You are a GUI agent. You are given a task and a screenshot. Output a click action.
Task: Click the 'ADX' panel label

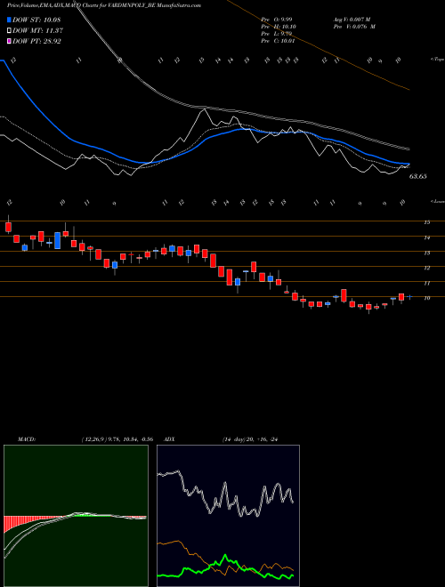169,439
